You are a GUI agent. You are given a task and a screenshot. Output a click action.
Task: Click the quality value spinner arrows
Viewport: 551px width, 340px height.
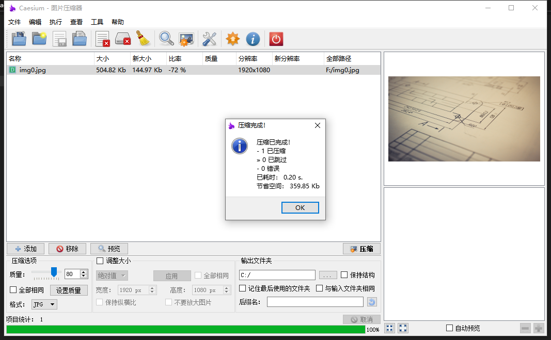pos(84,274)
